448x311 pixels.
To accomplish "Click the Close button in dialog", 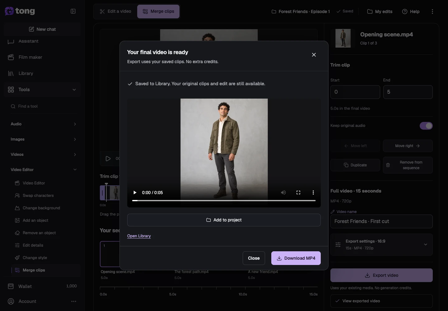I will 254,258.
